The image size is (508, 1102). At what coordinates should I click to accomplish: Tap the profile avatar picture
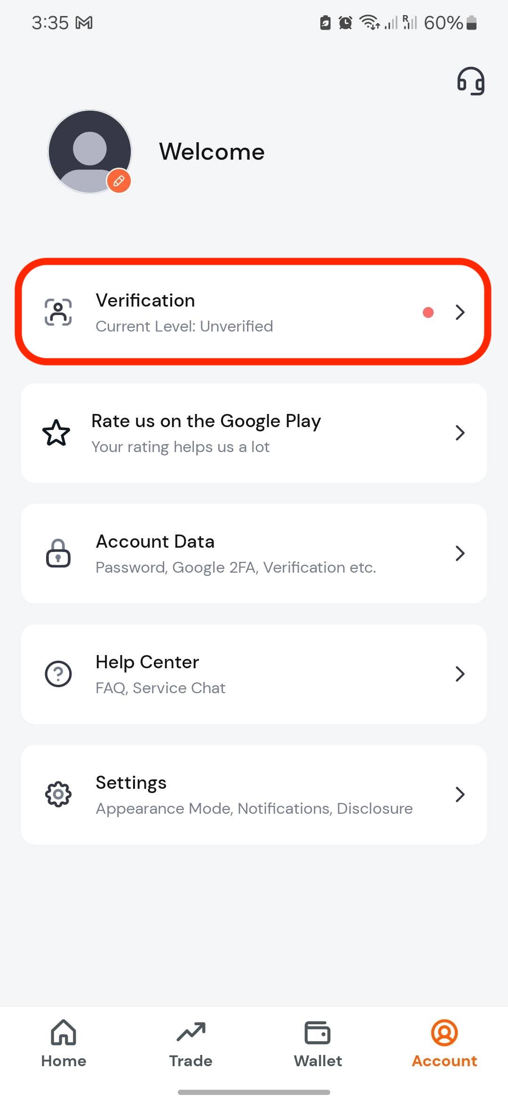click(x=90, y=152)
